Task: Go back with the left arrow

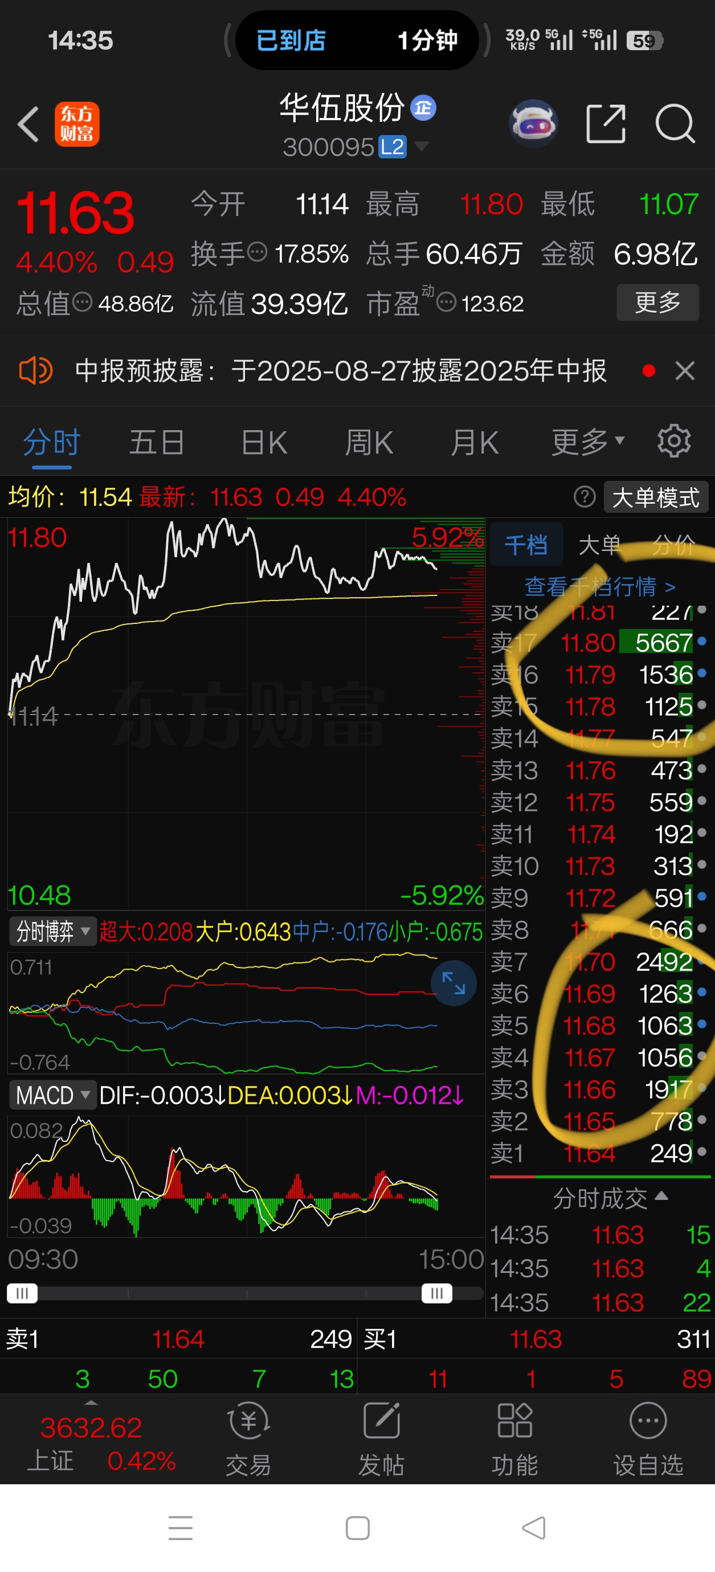Action: [28, 124]
